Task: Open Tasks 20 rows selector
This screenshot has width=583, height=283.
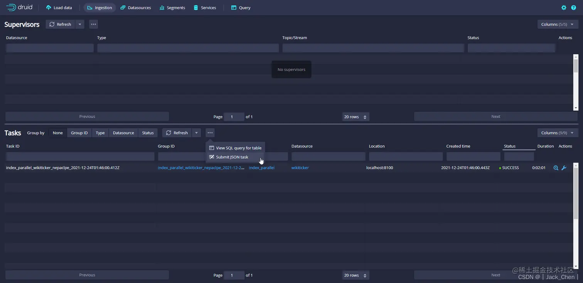Action: coord(356,275)
